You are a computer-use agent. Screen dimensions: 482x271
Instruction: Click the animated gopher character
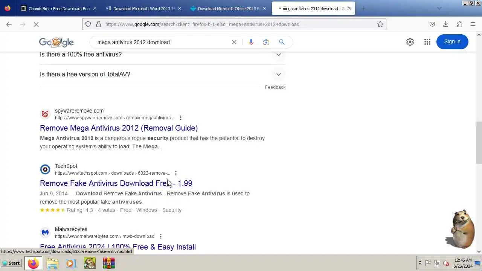460,228
